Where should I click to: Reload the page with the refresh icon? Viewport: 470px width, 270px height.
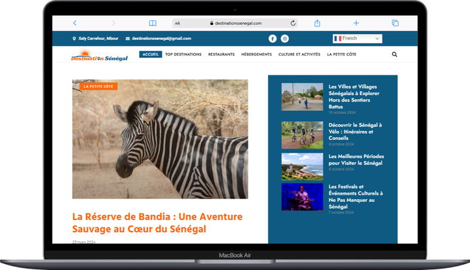[x=293, y=23]
